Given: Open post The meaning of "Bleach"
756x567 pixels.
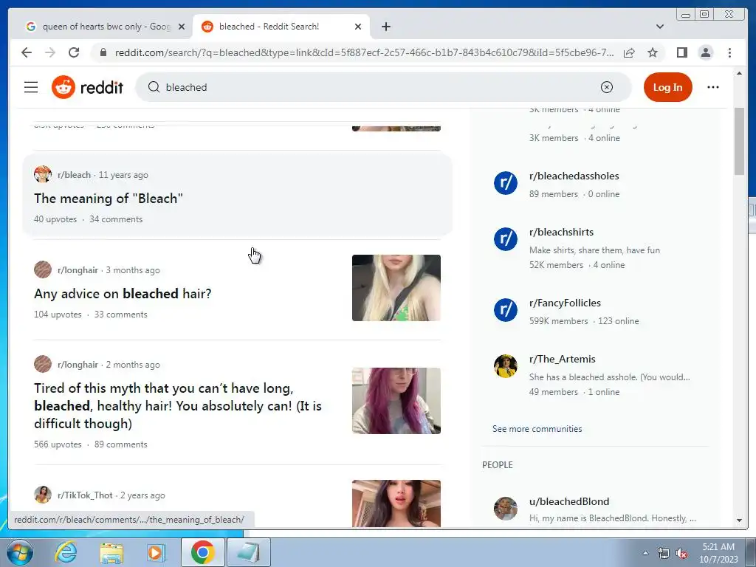Looking at the screenshot, I should 109,198.
